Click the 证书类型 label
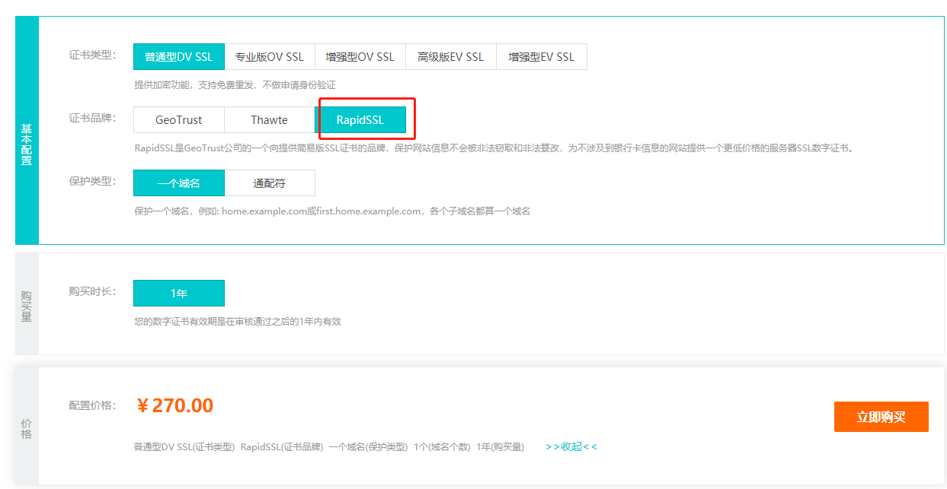The image size is (947, 489). [92, 56]
